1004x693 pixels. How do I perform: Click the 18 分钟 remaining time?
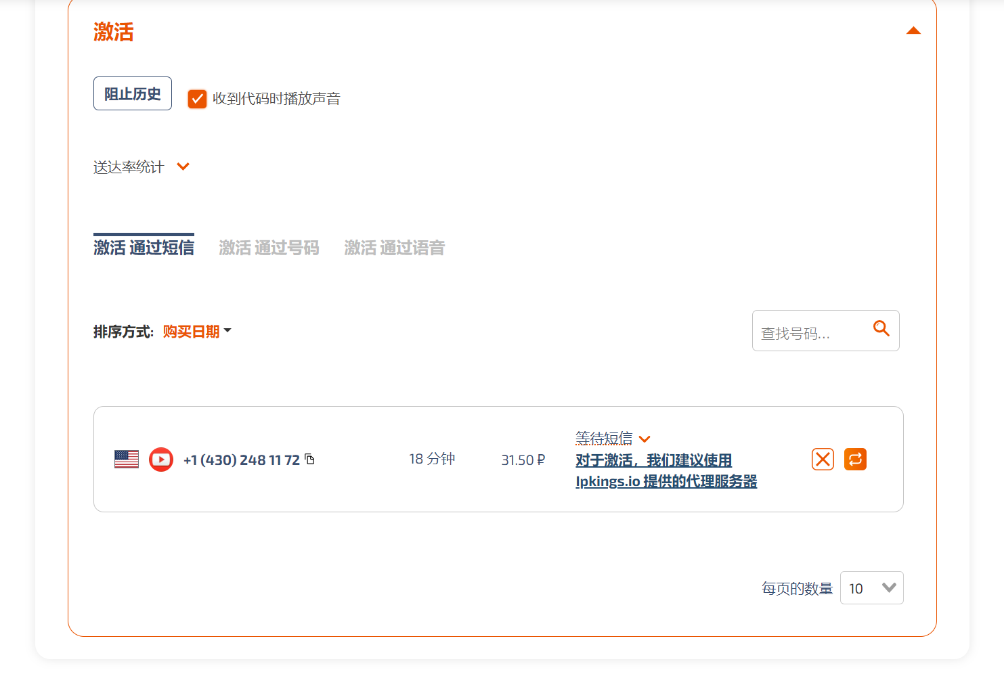[x=432, y=459]
